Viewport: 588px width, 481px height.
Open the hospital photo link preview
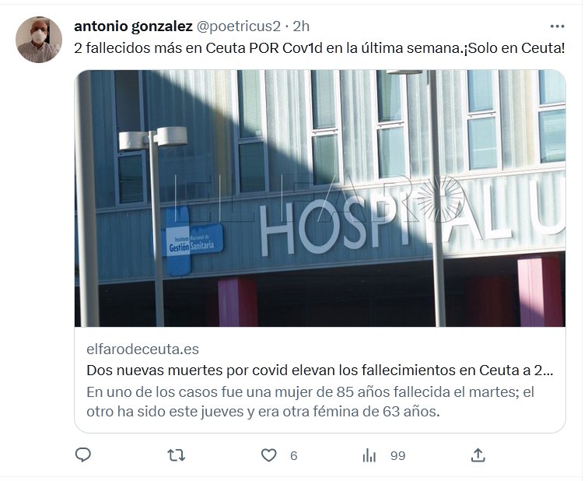pos(320,198)
